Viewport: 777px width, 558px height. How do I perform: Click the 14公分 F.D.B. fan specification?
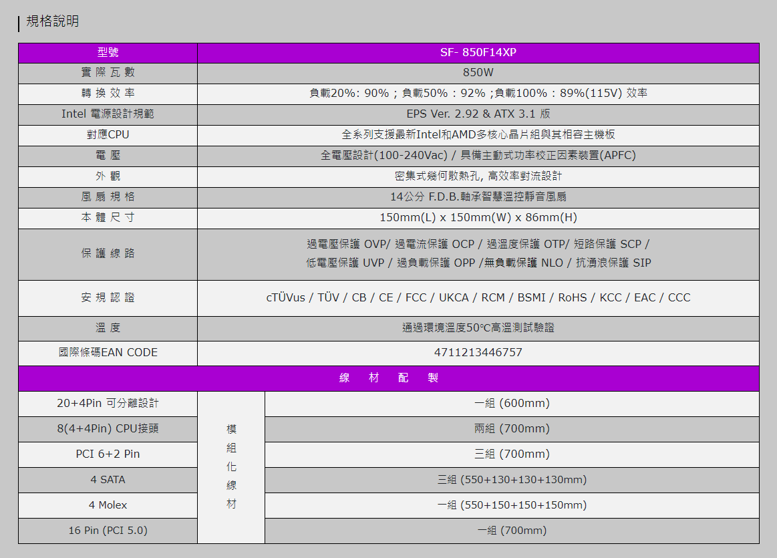pyautogui.click(x=478, y=197)
